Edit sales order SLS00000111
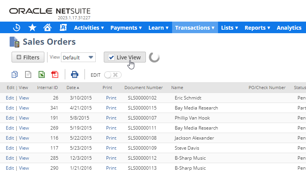Viewport: 306px width, 172px height. (10, 128)
